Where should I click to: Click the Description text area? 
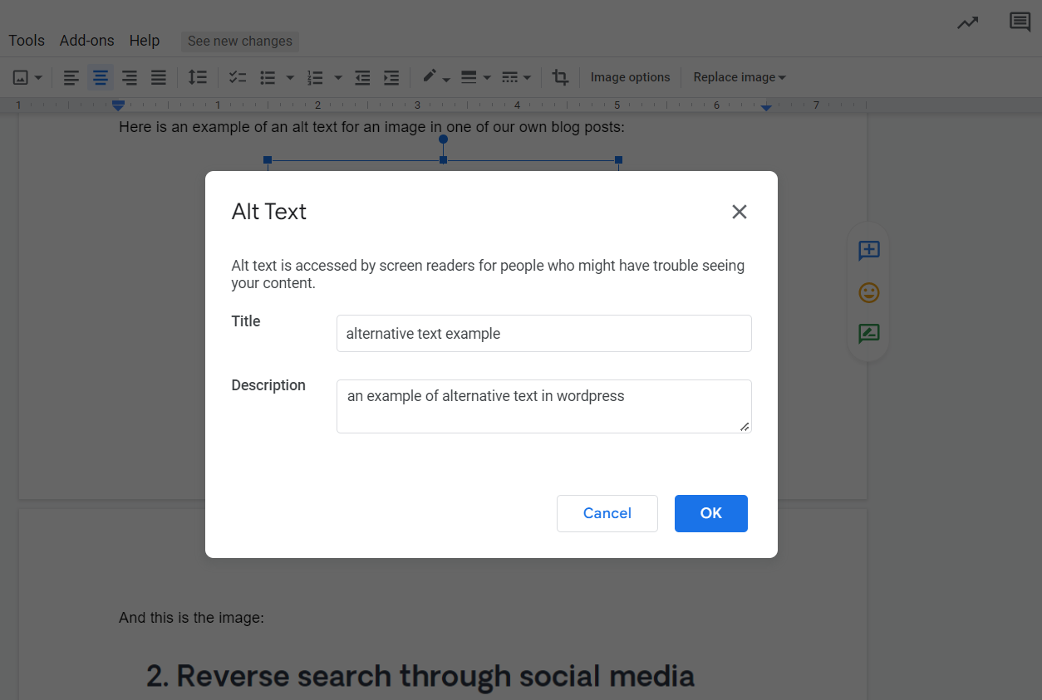(544, 406)
